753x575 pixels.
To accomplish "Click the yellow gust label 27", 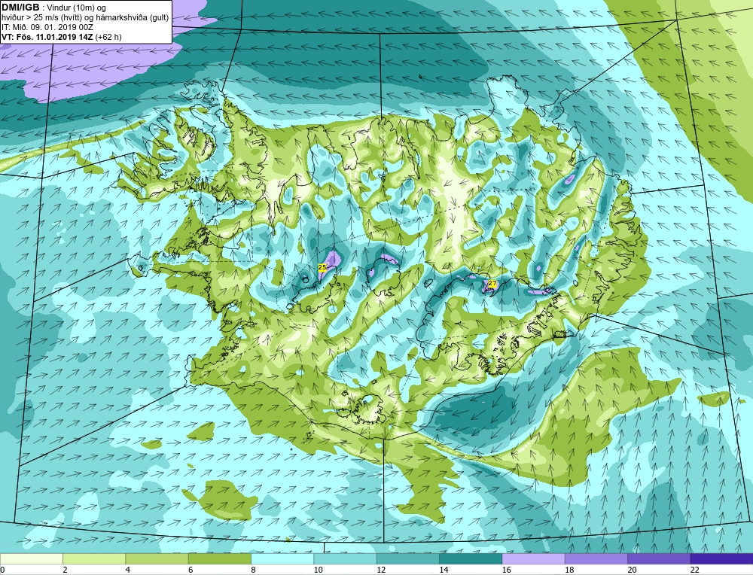I will [x=492, y=284].
